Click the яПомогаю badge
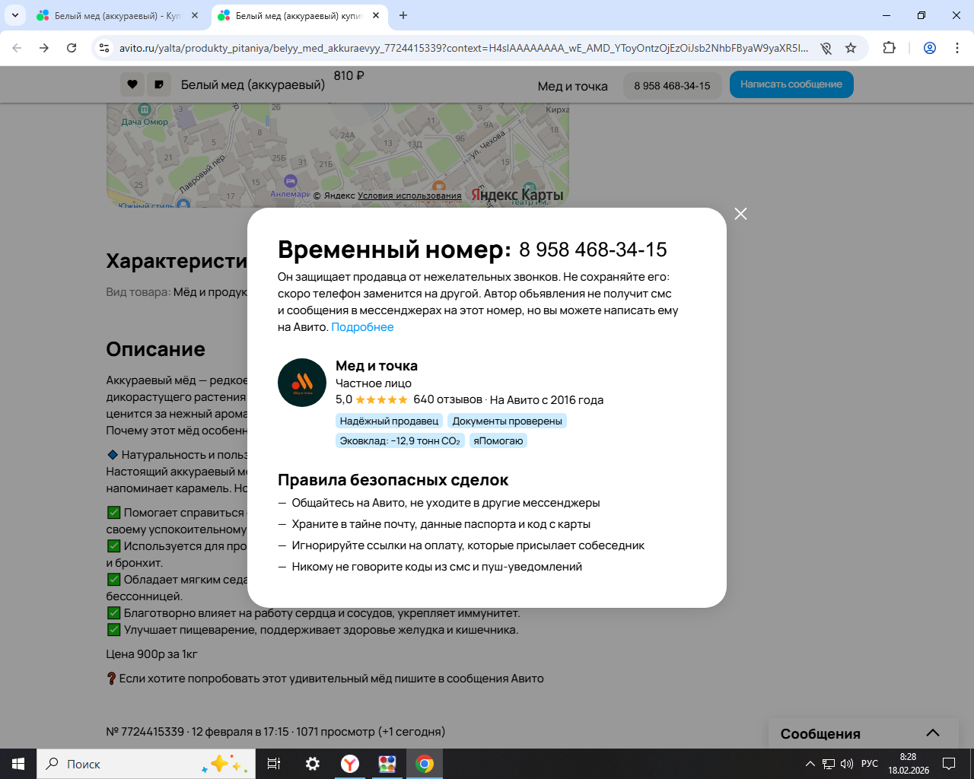This screenshot has width=974, height=779. (x=498, y=440)
